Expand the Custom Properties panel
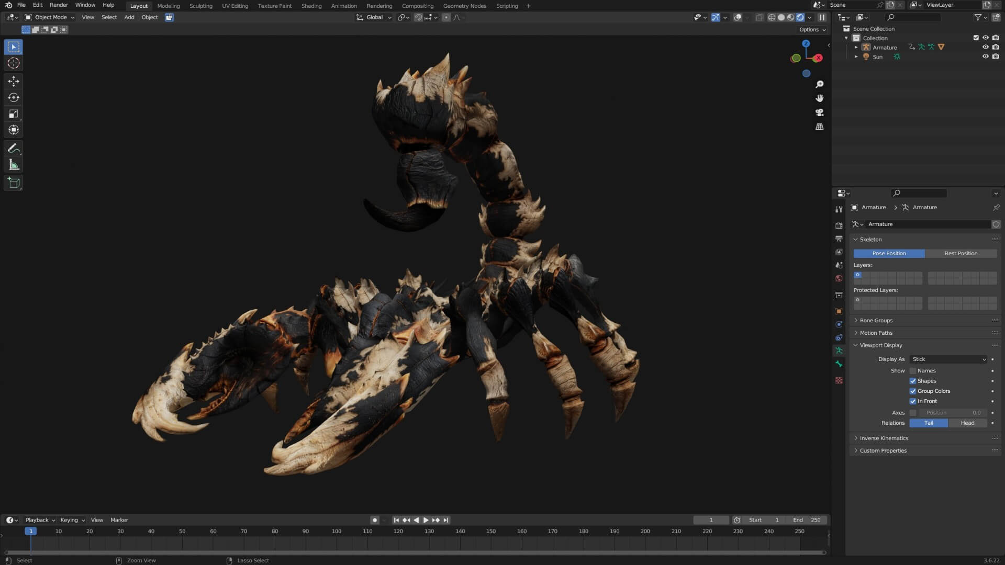Viewport: 1005px width, 565px height. pos(883,451)
